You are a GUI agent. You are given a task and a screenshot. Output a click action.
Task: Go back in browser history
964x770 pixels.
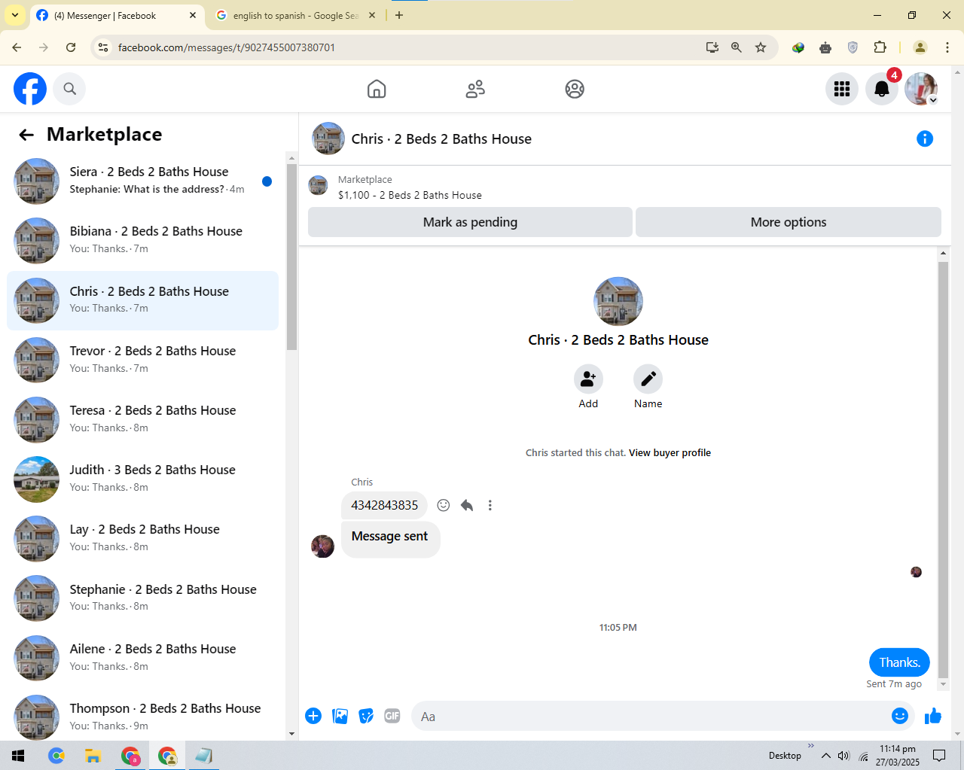point(17,47)
